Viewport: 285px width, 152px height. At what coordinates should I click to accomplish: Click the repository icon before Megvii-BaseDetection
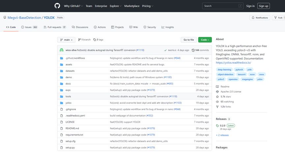pyautogui.click(x=5, y=17)
